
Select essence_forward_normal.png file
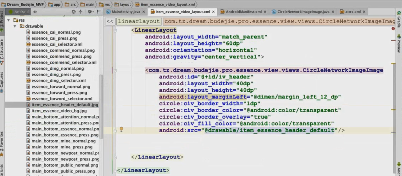click(58, 87)
